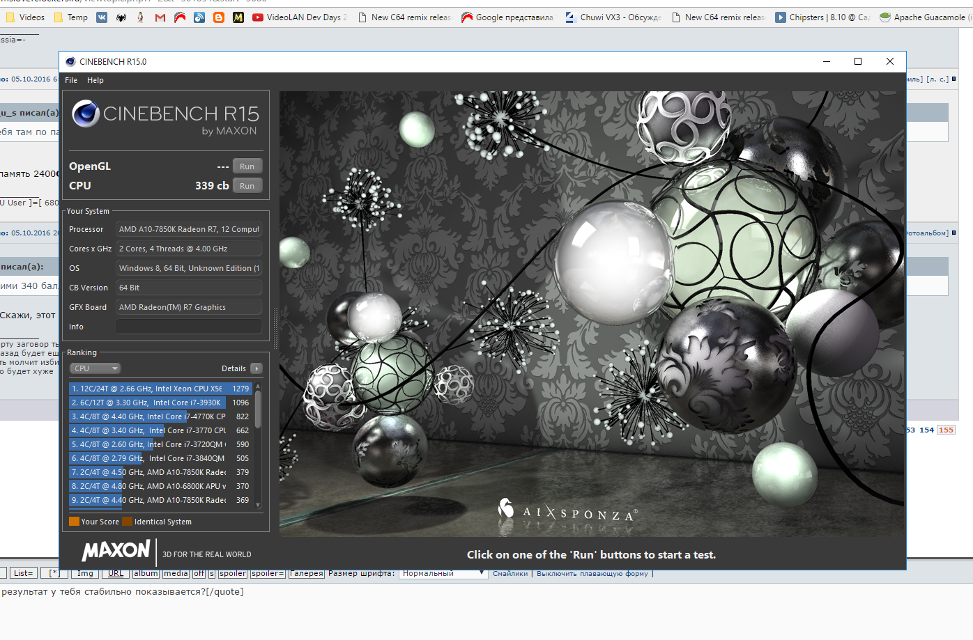
Task: Click the orange Your Score color swatch
Action: pyautogui.click(x=74, y=521)
